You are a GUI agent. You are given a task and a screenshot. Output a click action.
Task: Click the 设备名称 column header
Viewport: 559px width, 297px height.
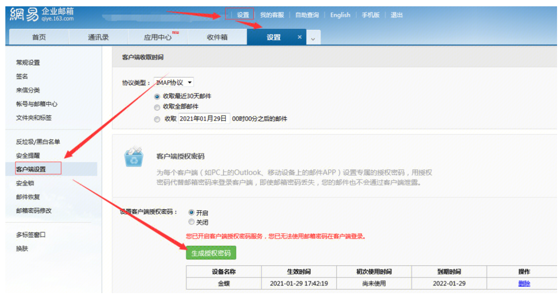224,272
